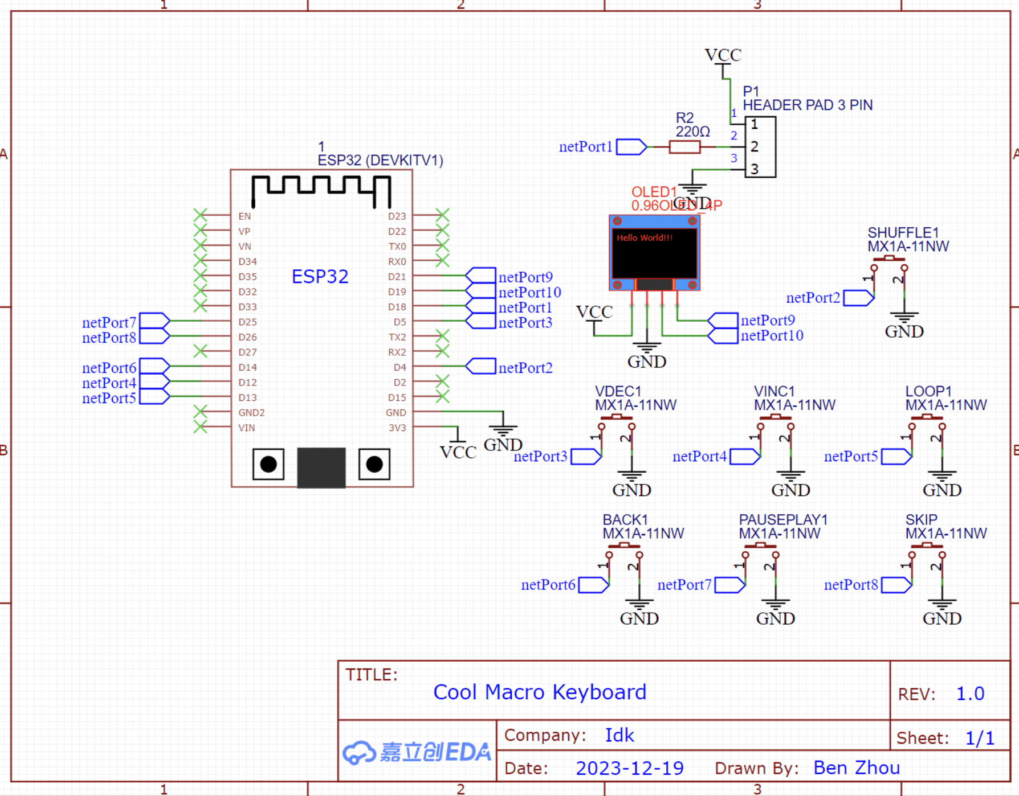Screen dimensions: 1019x796
Task: Select the SHUFFLE1 key switch symbol
Action: pos(889,275)
